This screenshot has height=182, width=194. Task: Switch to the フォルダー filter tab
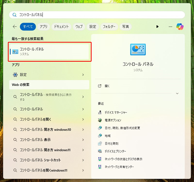coord(109,27)
